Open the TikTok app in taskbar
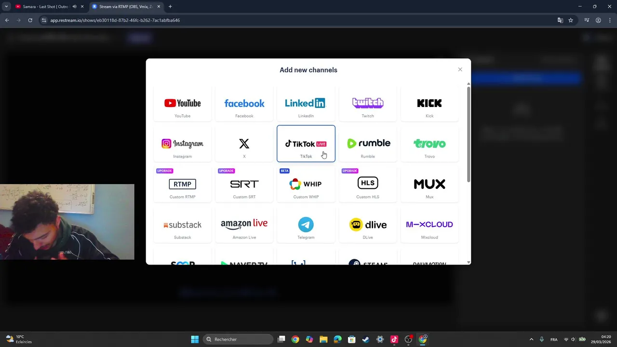The image size is (617, 347). [394, 339]
